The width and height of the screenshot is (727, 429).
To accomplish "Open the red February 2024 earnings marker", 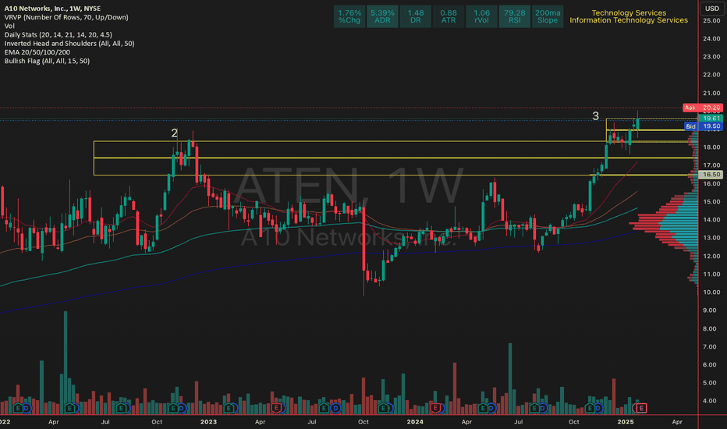I will click(435, 408).
